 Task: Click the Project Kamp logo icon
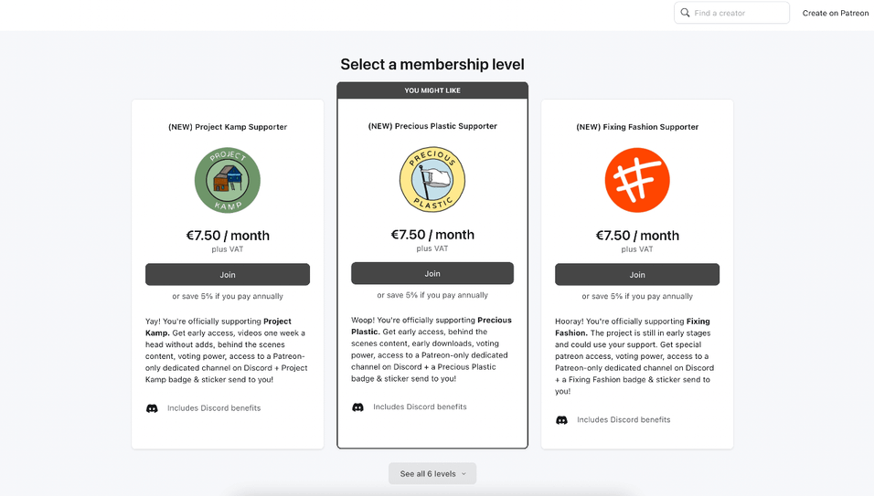click(228, 181)
